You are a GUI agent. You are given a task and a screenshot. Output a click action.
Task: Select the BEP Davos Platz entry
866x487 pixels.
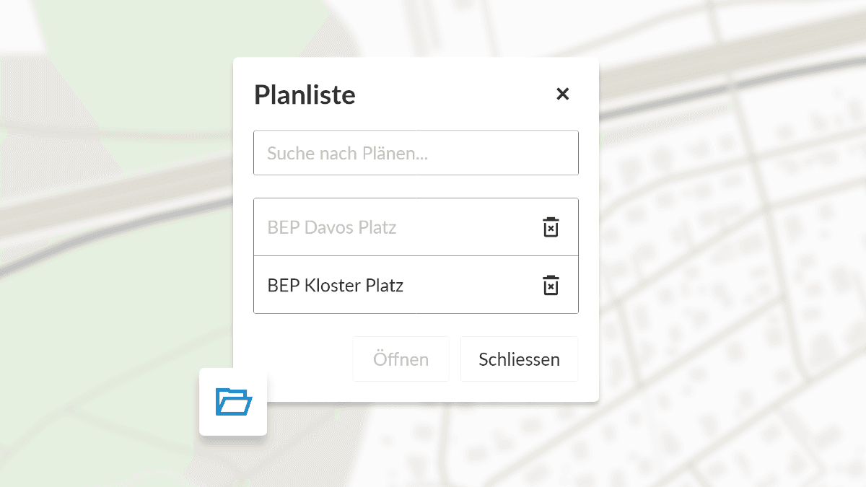(x=332, y=228)
